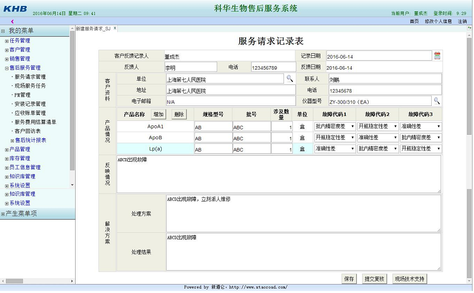Viewport: 474px width, 293px height.
Task: Click sidebar horizontal scrollbar right arrow
Action: pyautogui.click(x=72, y=281)
